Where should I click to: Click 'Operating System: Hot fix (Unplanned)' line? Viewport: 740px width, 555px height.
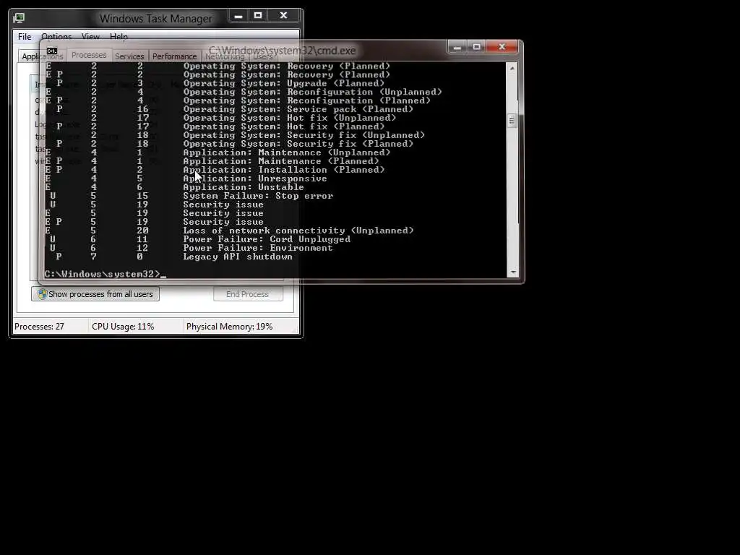click(289, 118)
